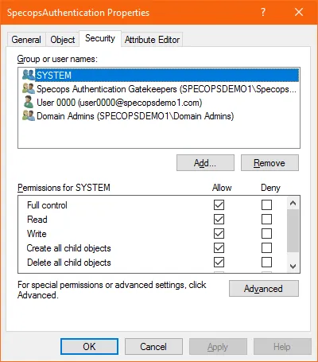Click the Remove button

tap(270, 163)
